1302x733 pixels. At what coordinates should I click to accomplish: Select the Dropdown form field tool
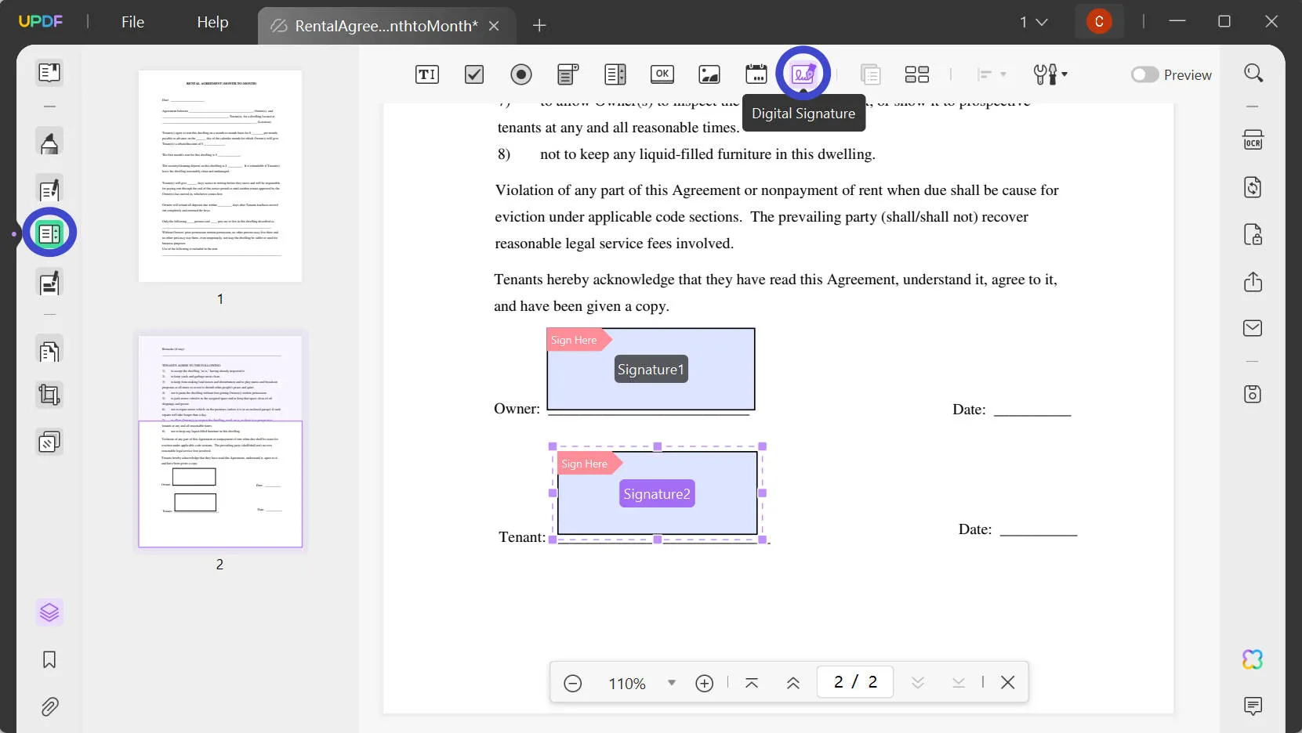[x=568, y=74]
